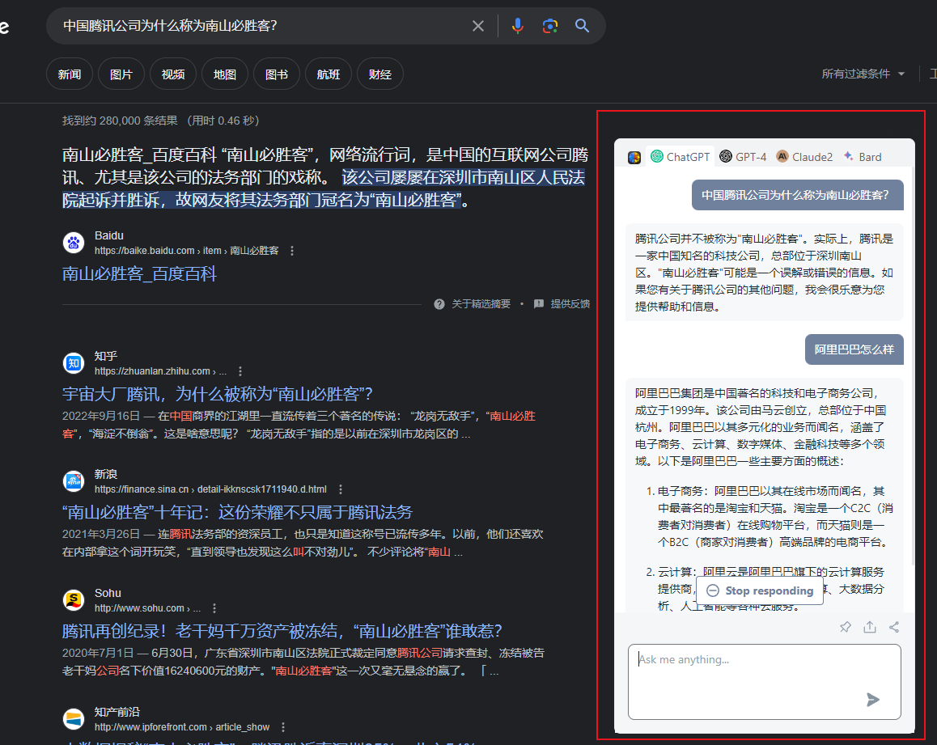Open the Sina "南山必胜客"十年记 link

(237, 513)
